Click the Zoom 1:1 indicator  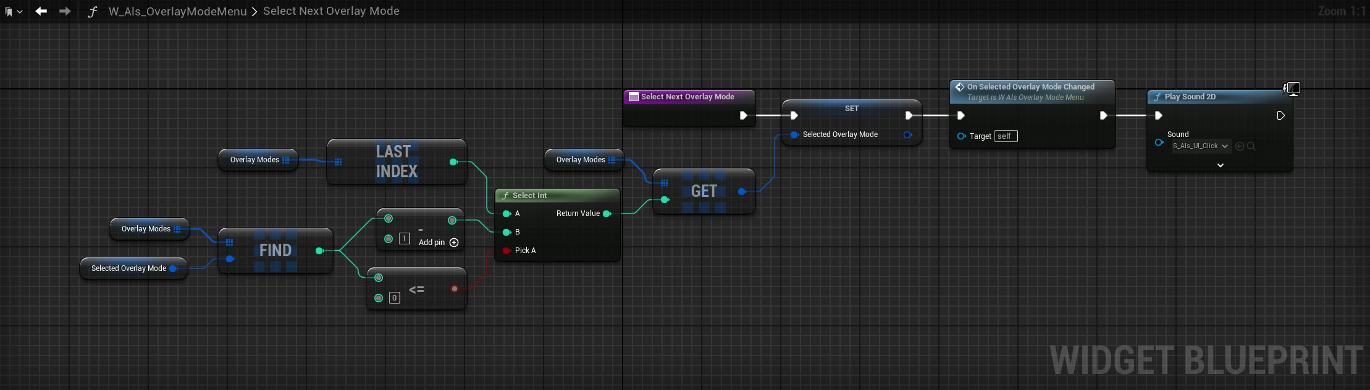point(1341,11)
